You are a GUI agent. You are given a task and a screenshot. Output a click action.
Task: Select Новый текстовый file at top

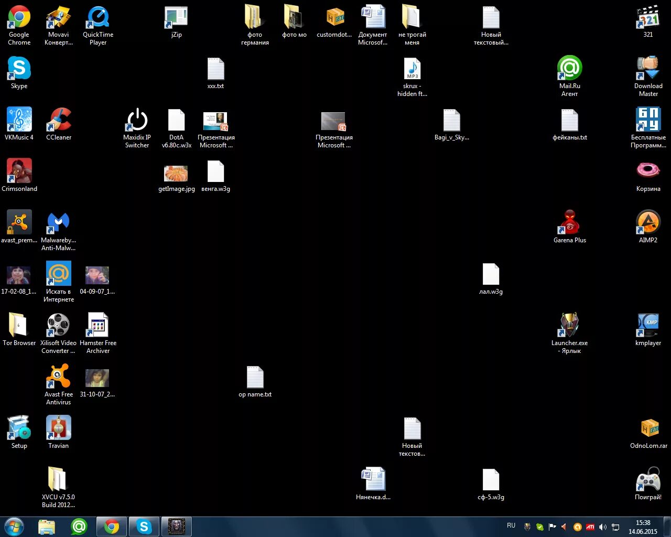point(491,25)
